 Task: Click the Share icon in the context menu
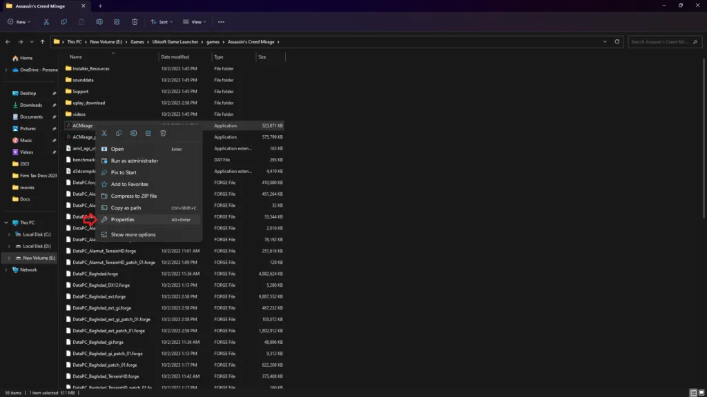[x=148, y=133]
